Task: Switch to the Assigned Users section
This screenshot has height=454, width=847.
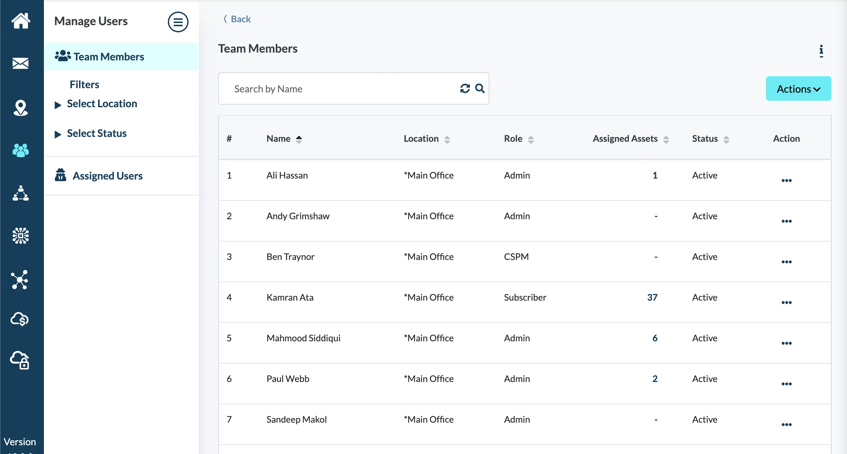Action: pos(107,176)
